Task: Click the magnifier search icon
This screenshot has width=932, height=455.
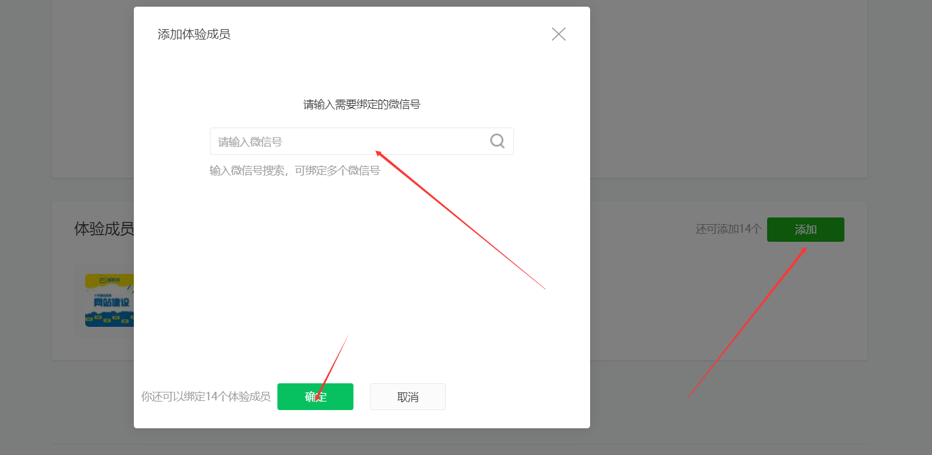Action: pyautogui.click(x=497, y=141)
